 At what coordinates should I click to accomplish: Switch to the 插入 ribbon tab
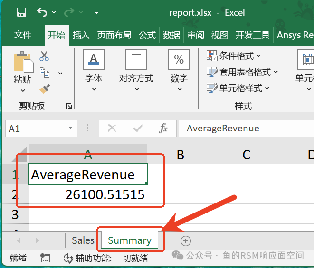coord(81,35)
